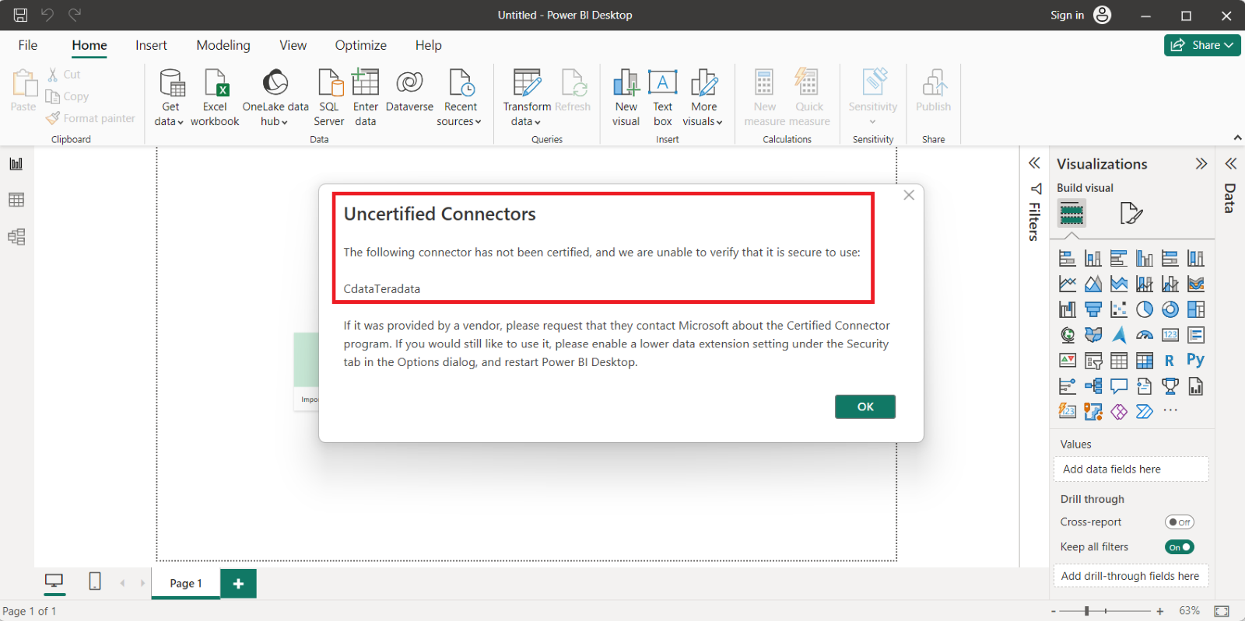This screenshot has height=621, width=1245.
Task: Open the File menu
Action: tap(28, 45)
